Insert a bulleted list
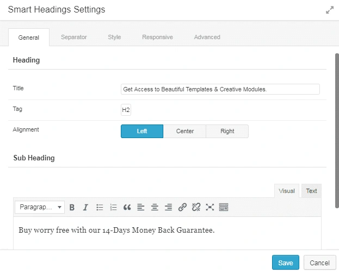This screenshot has height=274, width=339. click(x=100, y=207)
